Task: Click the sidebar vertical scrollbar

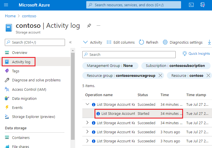Action: 73,94
